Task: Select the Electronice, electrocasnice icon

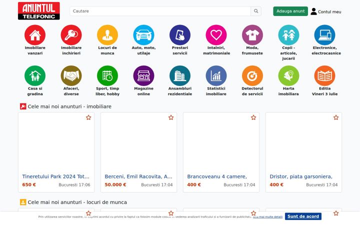Action: [x=324, y=35]
